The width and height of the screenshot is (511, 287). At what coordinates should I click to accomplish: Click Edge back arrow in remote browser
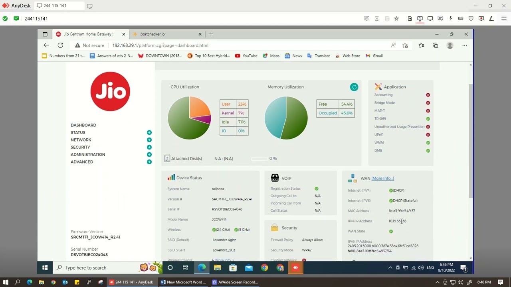(x=46, y=45)
